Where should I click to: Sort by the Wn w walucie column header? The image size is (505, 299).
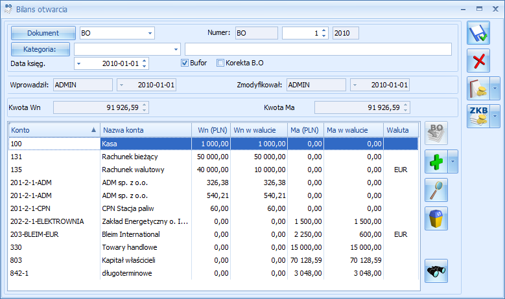tap(259, 130)
